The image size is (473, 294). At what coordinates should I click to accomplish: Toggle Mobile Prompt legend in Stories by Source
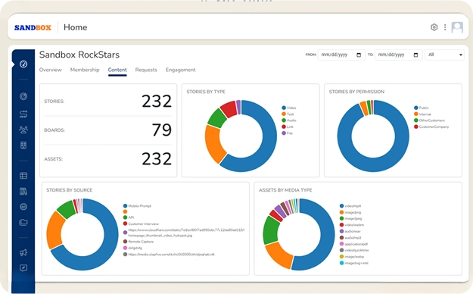[x=137, y=206]
